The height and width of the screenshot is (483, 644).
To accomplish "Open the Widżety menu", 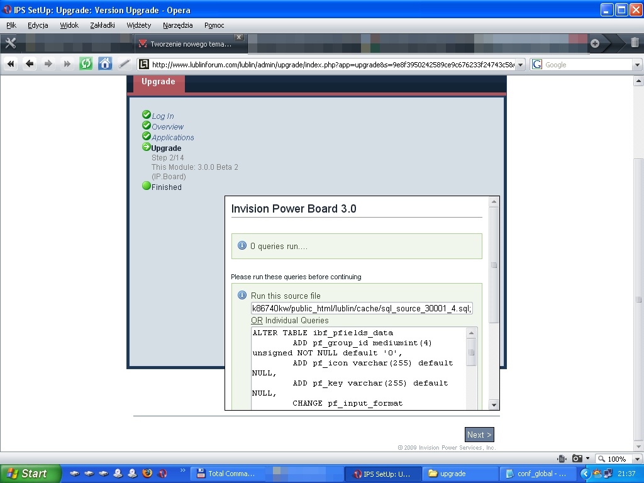I will 139,25.
